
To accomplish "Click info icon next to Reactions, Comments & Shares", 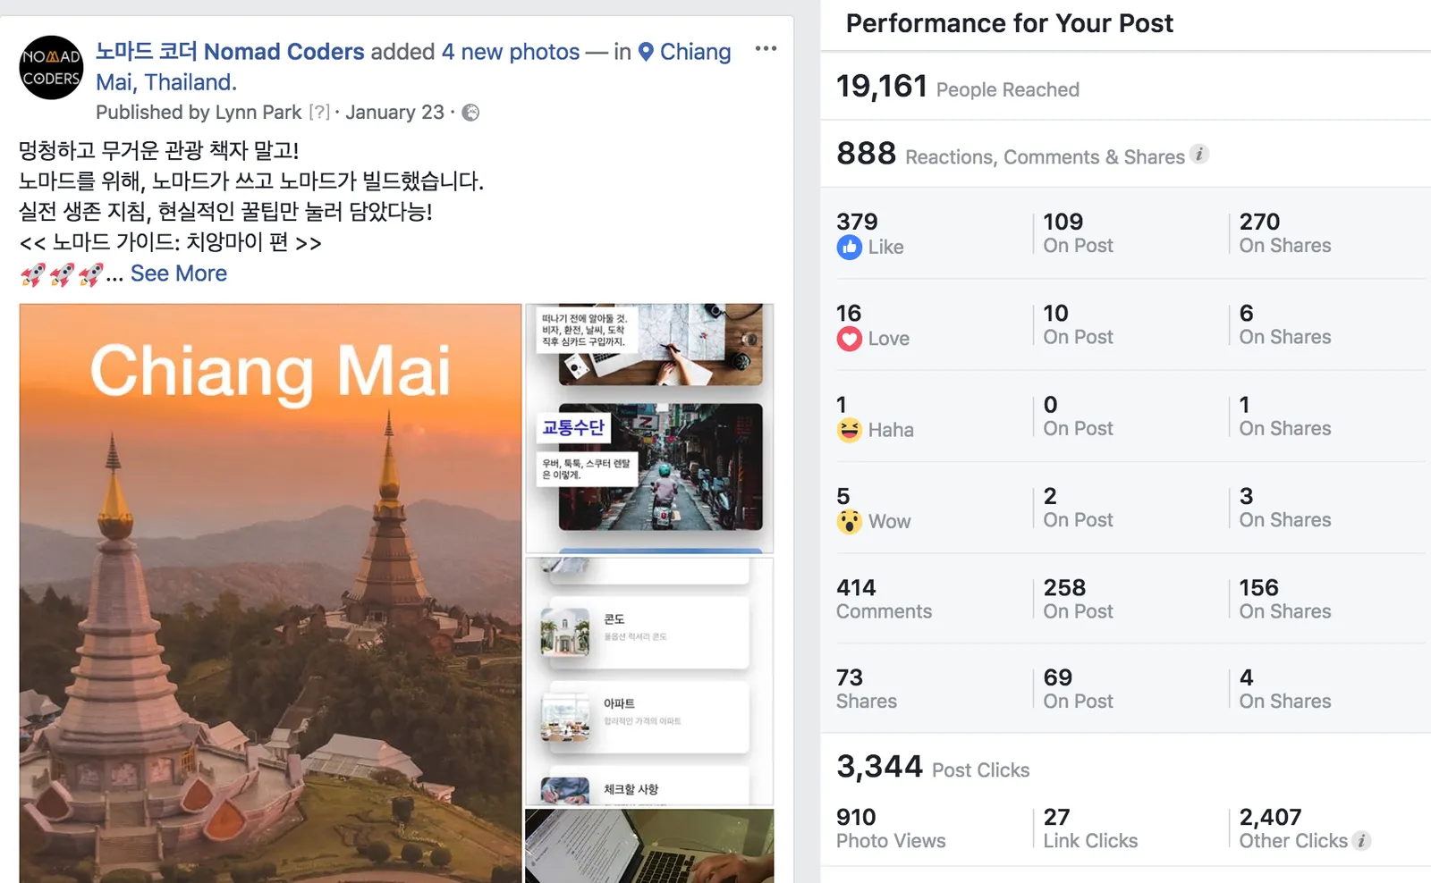I will 1199,155.
